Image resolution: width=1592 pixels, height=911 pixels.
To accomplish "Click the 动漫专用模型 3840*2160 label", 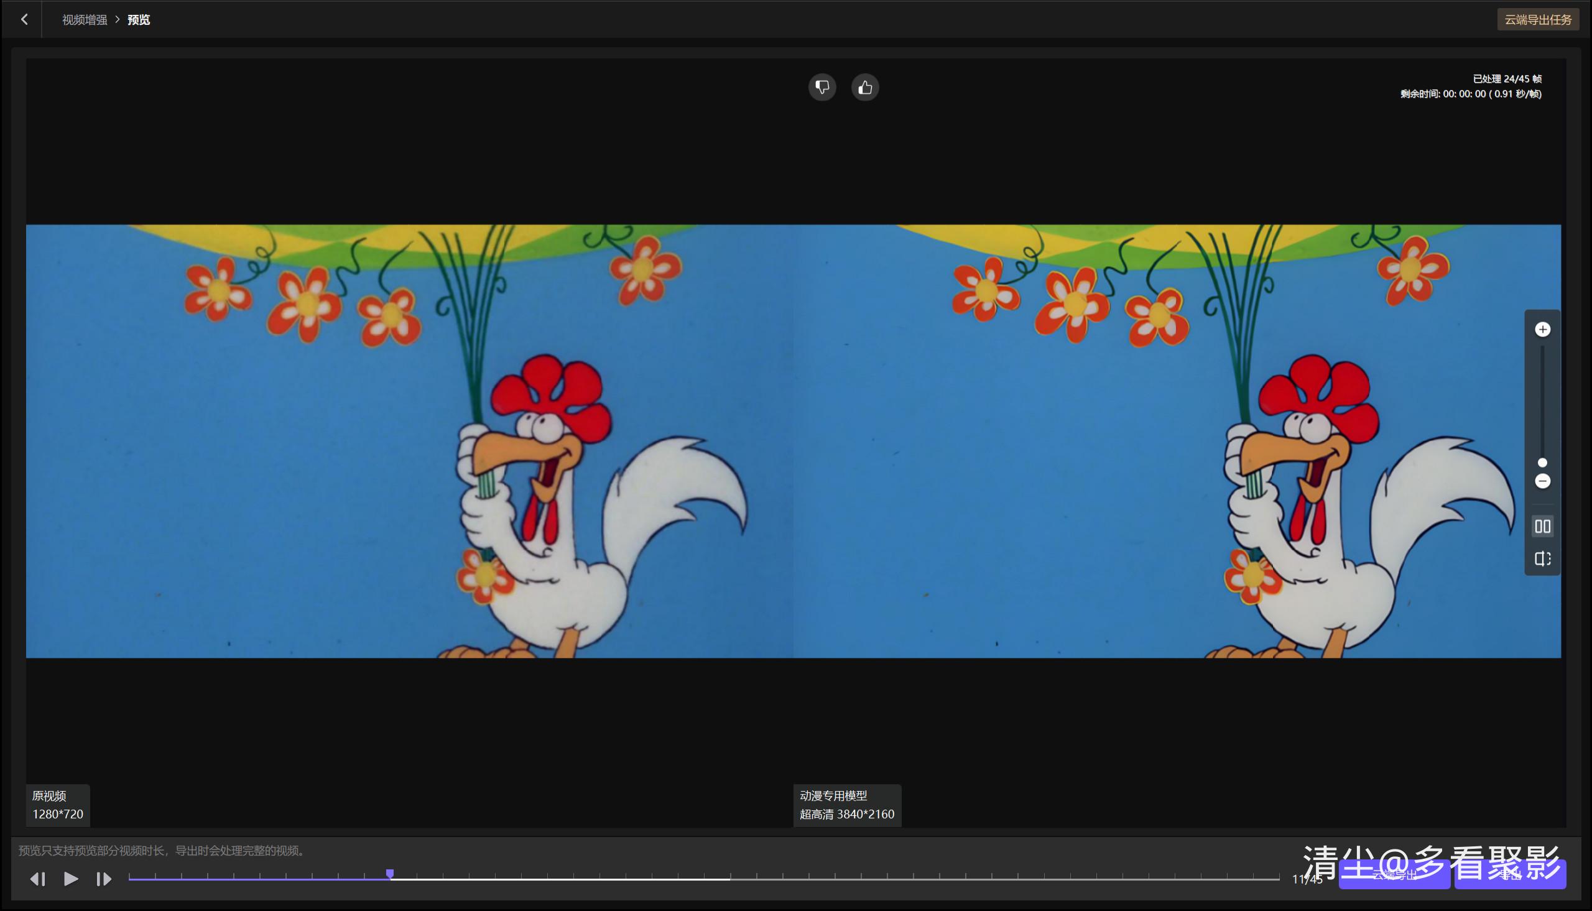I will 847,805.
